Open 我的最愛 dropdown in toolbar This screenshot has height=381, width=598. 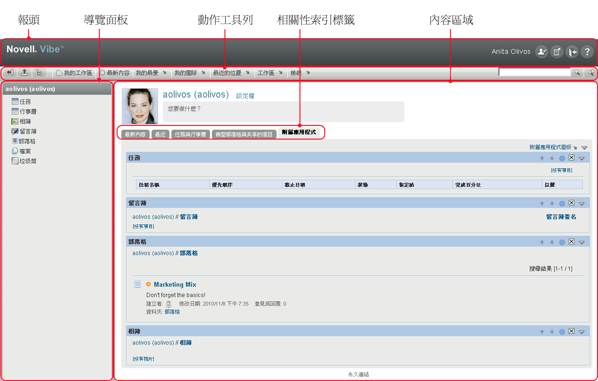151,73
